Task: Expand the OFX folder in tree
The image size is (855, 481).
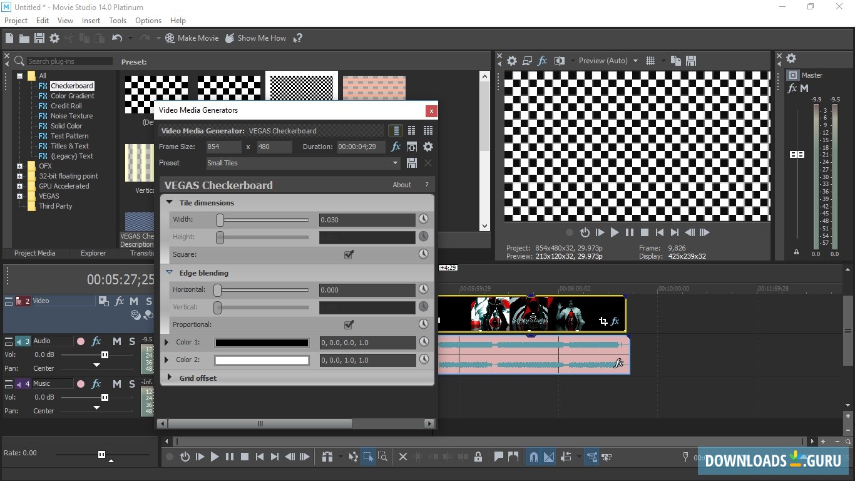Action: coord(20,166)
